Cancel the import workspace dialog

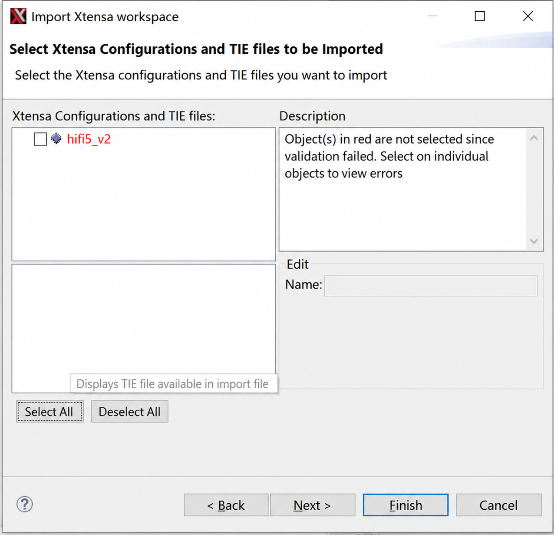(498, 505)
